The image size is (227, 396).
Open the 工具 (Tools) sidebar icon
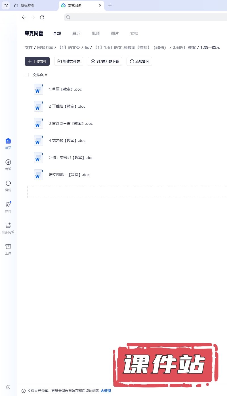pyautogui.click(x=8, y=249)
